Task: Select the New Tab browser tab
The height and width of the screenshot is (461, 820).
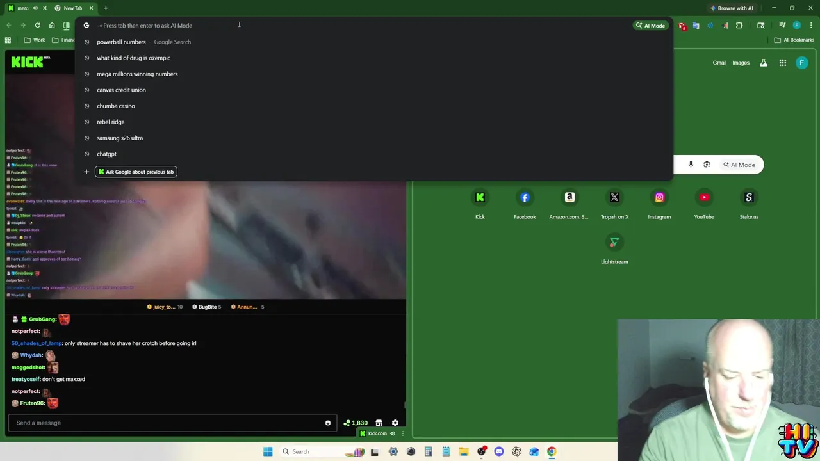Action: (x=72, y=8)
